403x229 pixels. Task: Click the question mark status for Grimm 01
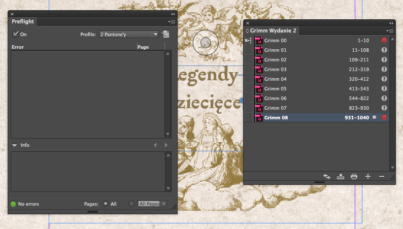pos(384,50)
